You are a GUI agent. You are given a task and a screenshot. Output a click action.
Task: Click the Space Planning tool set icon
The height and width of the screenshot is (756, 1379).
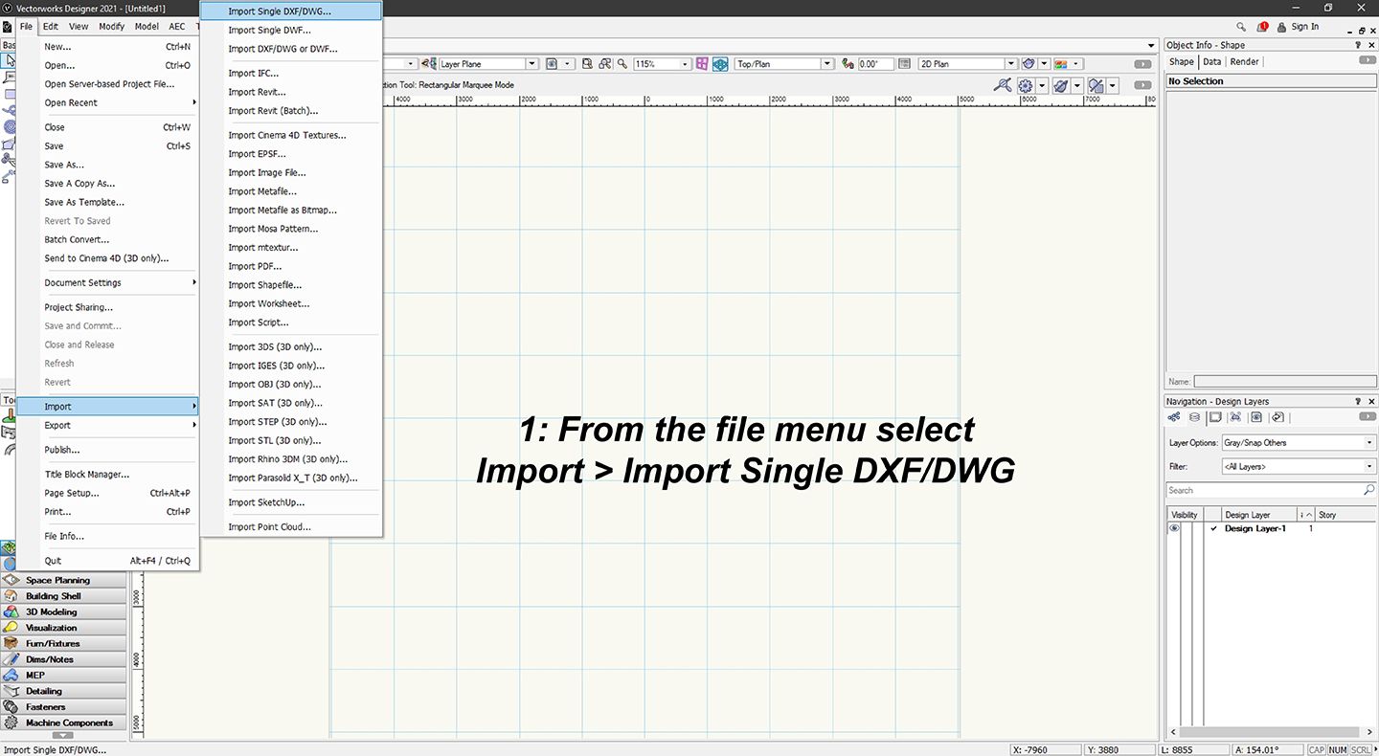pos(11,580)
